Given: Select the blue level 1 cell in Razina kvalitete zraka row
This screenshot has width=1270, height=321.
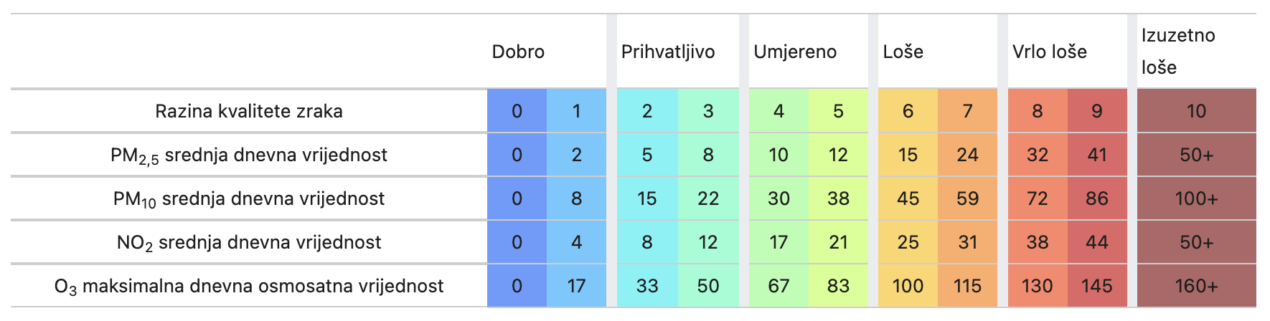Looking at the screenshot, I should coord(576,111).
